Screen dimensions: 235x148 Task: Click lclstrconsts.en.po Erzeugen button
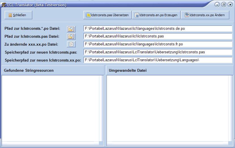click(x=156, y=15)
